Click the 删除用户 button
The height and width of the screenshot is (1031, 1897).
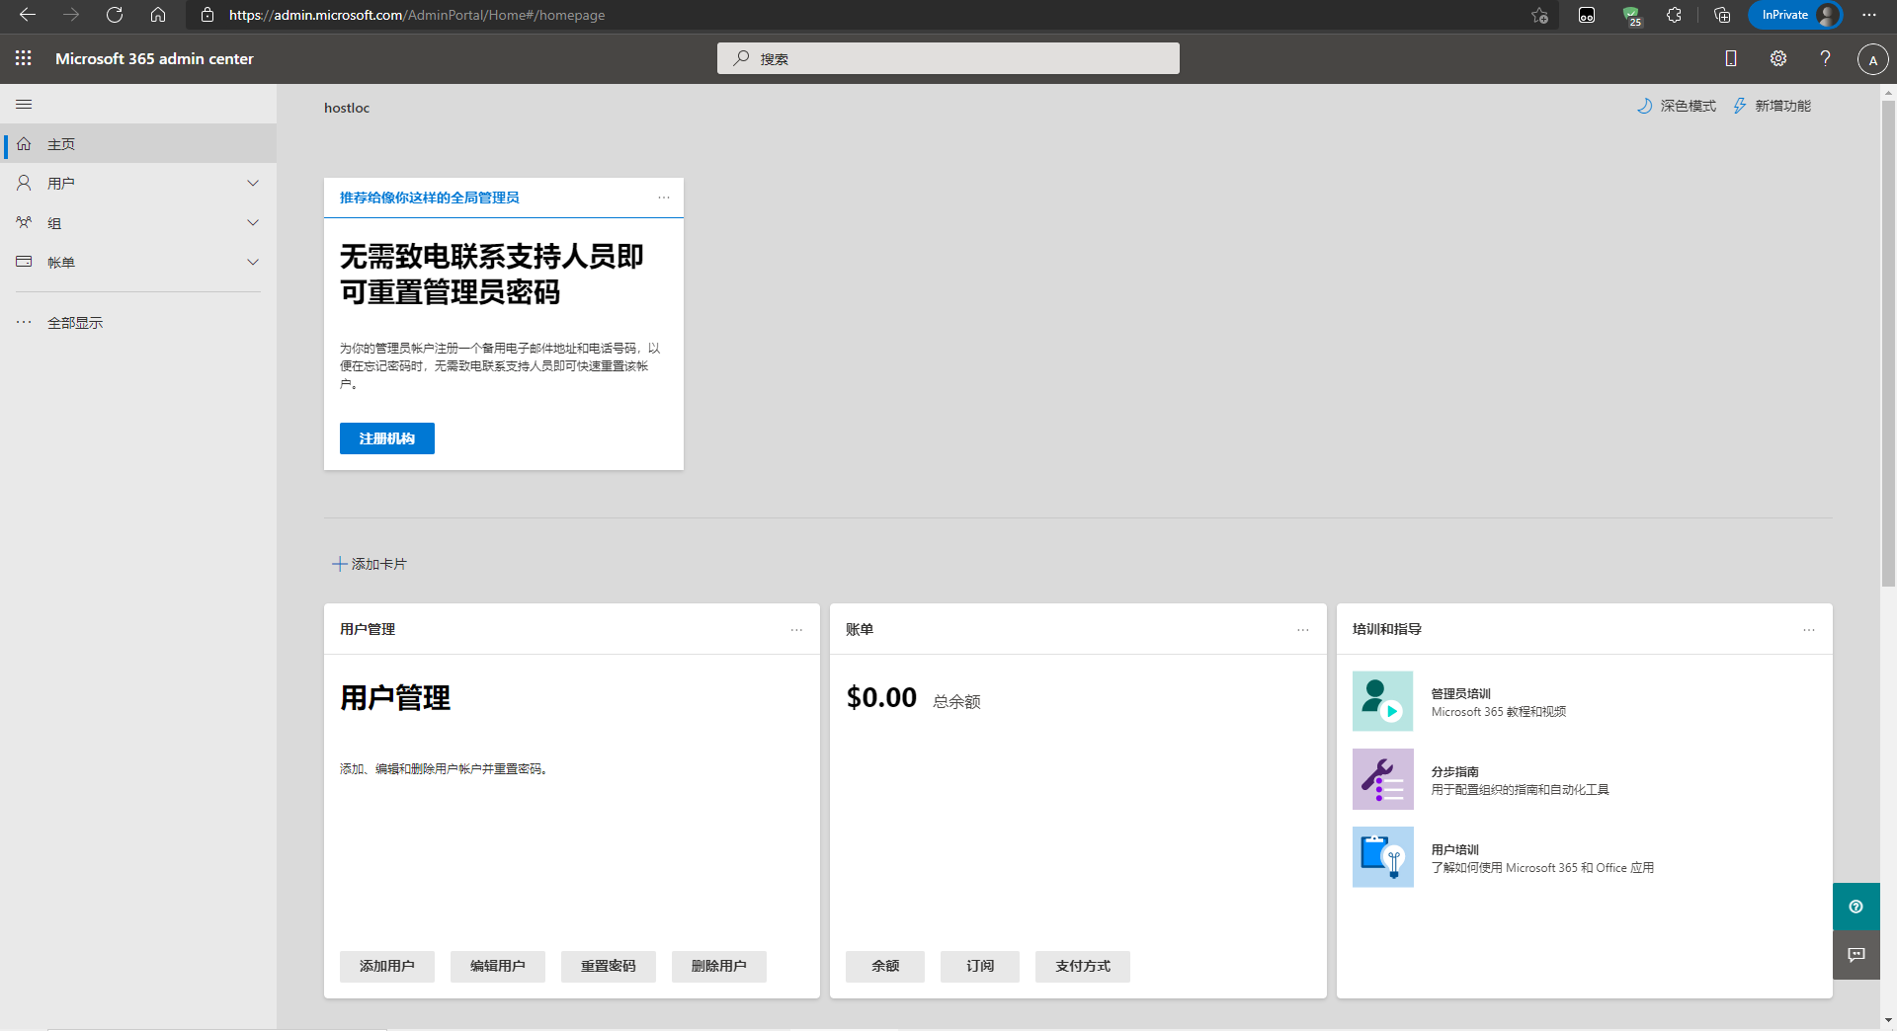click(x=719, y=967)
